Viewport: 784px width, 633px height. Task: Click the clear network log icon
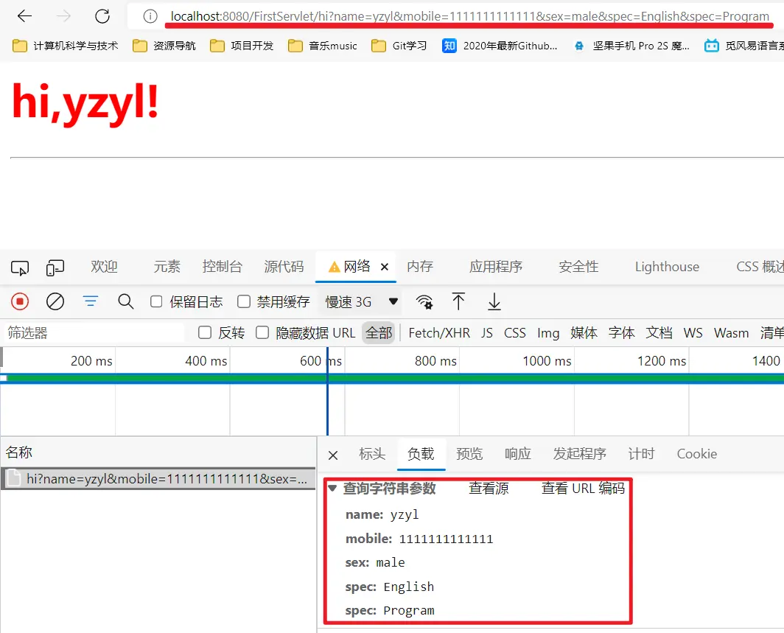(55, 301)
